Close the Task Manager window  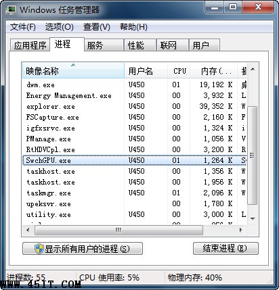(x=258, y=7)
